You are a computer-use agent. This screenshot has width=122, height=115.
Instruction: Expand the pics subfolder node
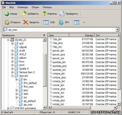pyautogui.click(x=17, y=90)
